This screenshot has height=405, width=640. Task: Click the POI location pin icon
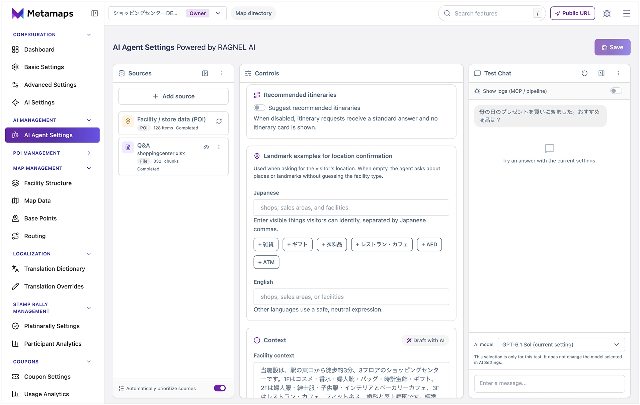(128, 121)
